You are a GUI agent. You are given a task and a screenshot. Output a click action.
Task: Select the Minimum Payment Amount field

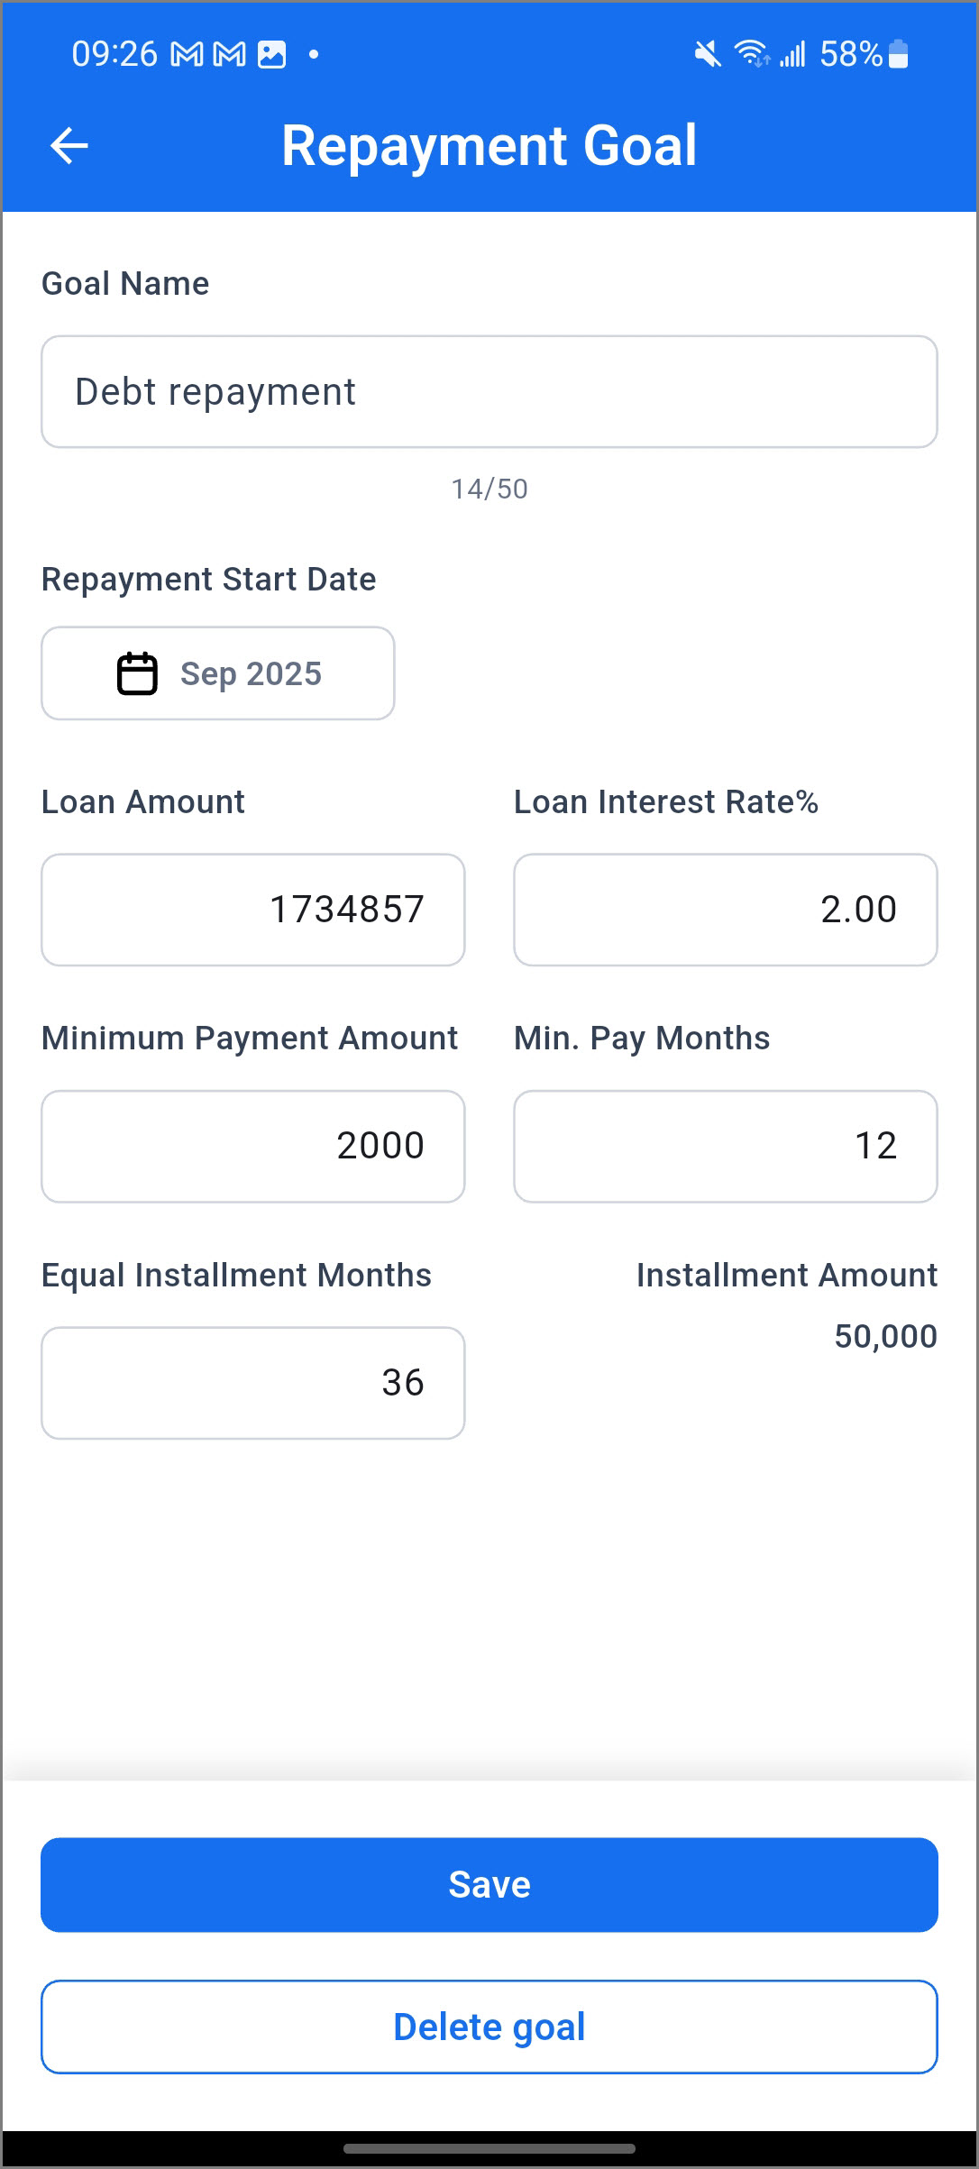click(x=253, y=1147)
